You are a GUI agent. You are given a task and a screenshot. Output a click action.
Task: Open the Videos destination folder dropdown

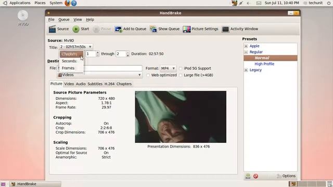pyautogui.click(x=100, y=75)
